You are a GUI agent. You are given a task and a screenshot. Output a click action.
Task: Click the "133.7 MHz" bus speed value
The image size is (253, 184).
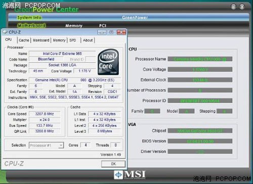pyautogui.click(x=45, y=126)
